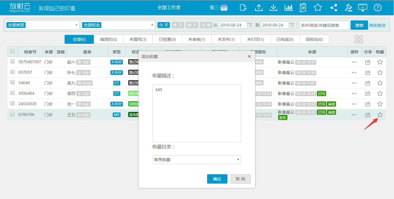Click the download icon in top toolbar
The height and width of the screenshot is (199, 394).
[x=273, y=8]
